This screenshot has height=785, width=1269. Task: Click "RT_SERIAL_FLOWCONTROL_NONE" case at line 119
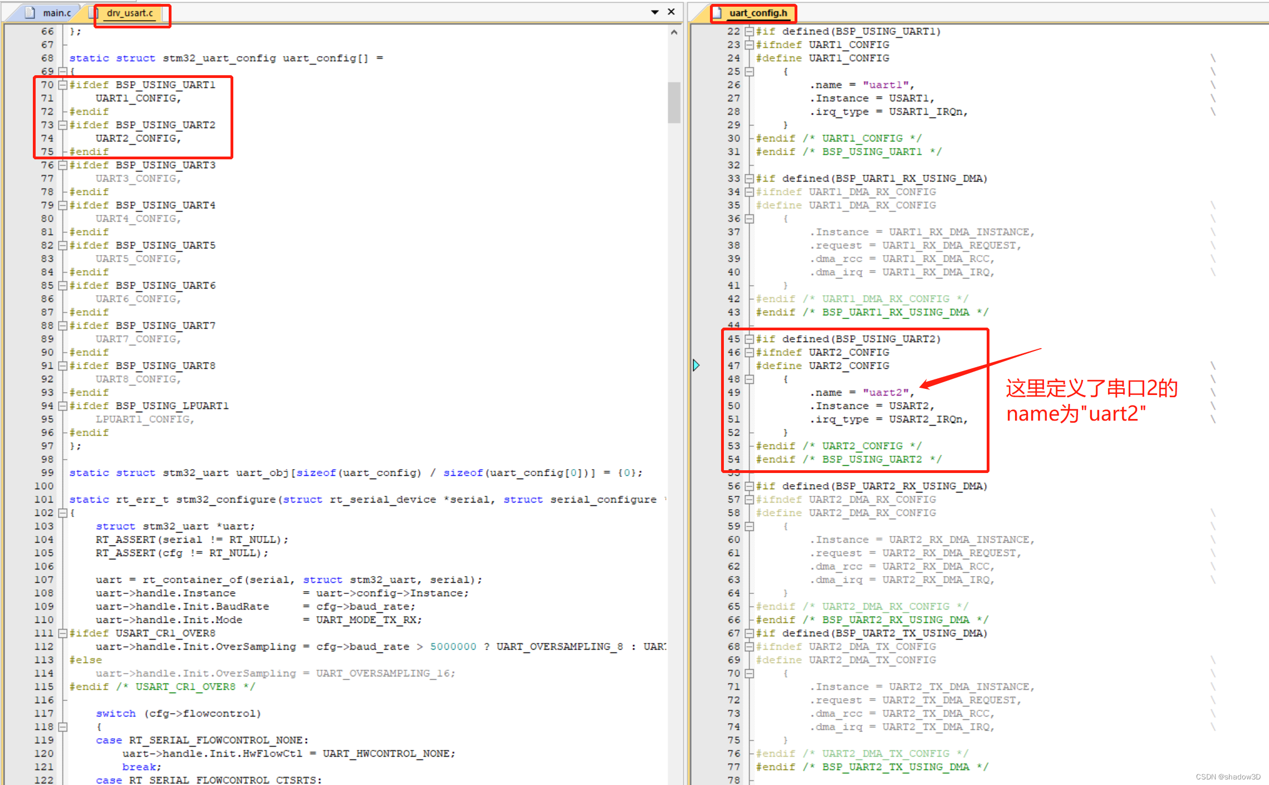216,740
